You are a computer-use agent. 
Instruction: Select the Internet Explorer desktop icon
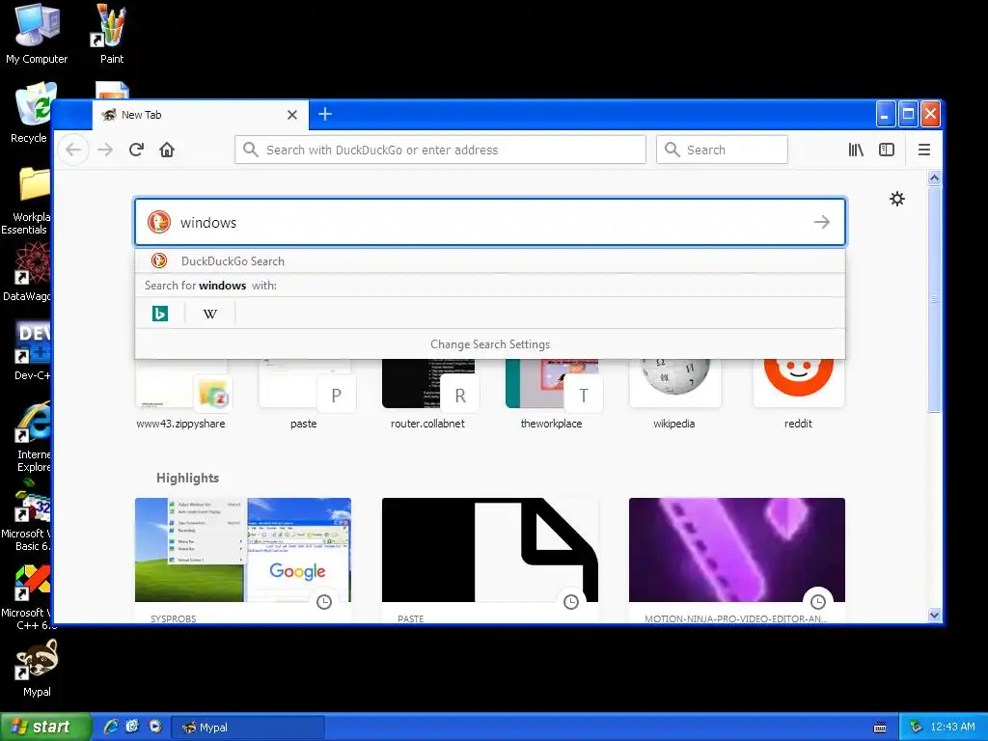click(33, 437)
